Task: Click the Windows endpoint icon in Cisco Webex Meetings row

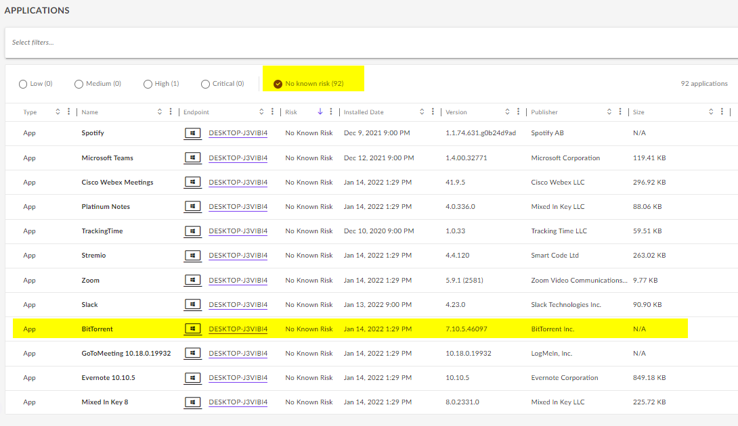Action: coord(192,182)
